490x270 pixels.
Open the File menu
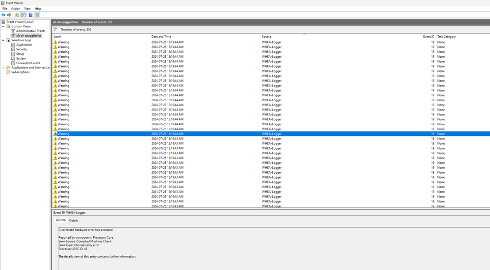coord(5,9)
